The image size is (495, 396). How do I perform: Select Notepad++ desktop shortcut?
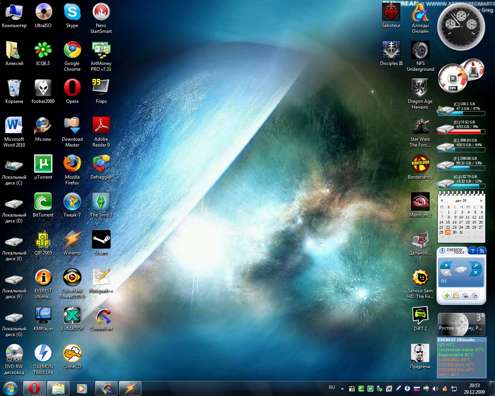(x=101, y=281)
